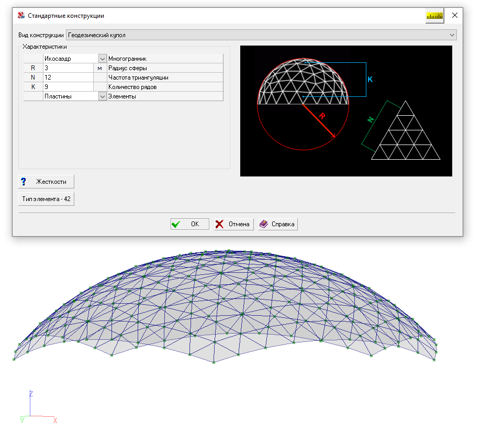The width and height of the screenshot is (481, 432).
Task: Click the XYZ axis indicator
Action: [x=38, y=407]
